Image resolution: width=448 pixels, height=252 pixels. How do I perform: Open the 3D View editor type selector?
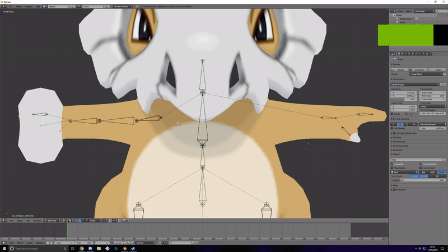3,221
